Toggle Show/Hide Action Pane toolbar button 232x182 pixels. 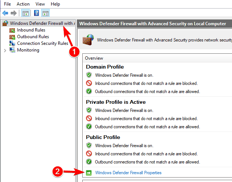[46, 13]
